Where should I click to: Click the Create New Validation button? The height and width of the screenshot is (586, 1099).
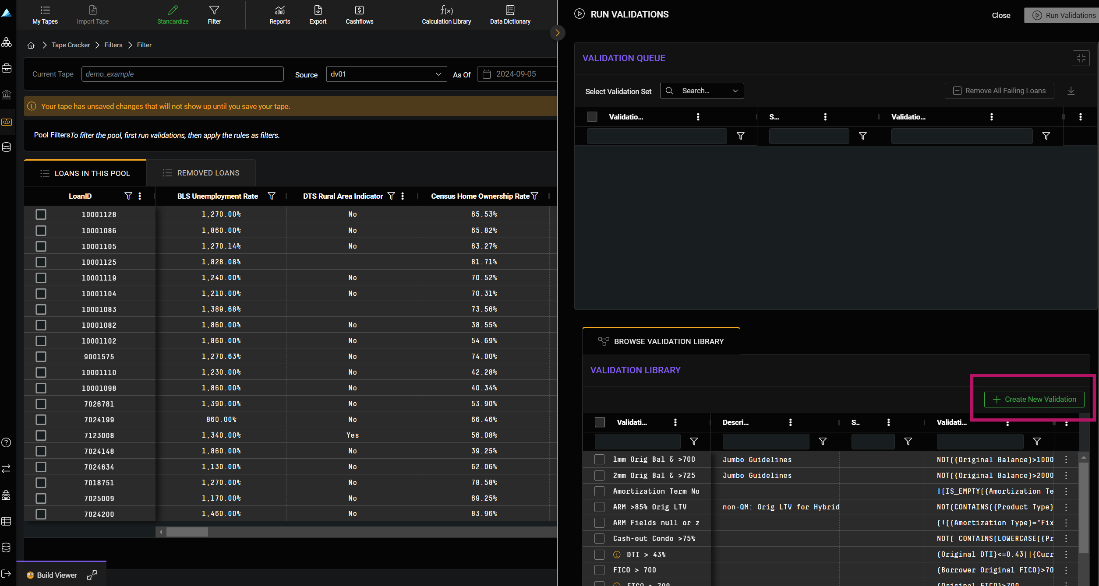(x=1034, y=399)
